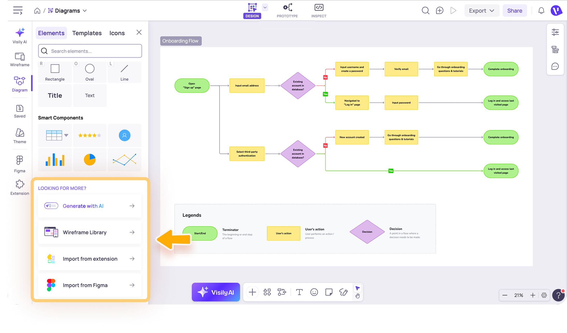Select the hand pan tool
This screenshot has width=567, height=333.
click(x=358, y=296)
